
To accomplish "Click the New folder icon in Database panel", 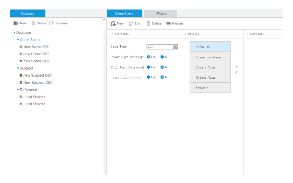I will (x=16, y=23).
